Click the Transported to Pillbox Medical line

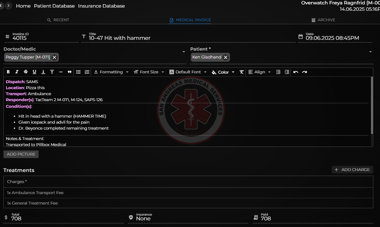[x=36, y=144]
